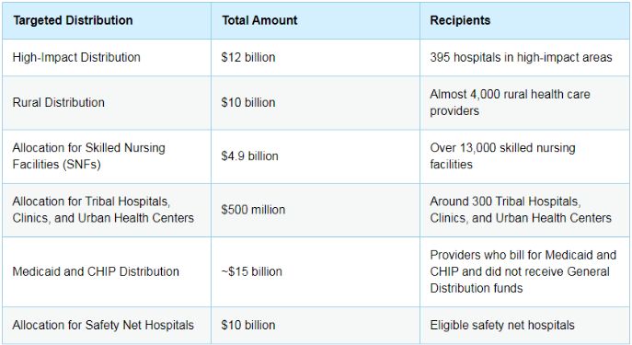Select the $12 billion amount cell
This screenshot has height=345, width=632.
click(316, 57)
